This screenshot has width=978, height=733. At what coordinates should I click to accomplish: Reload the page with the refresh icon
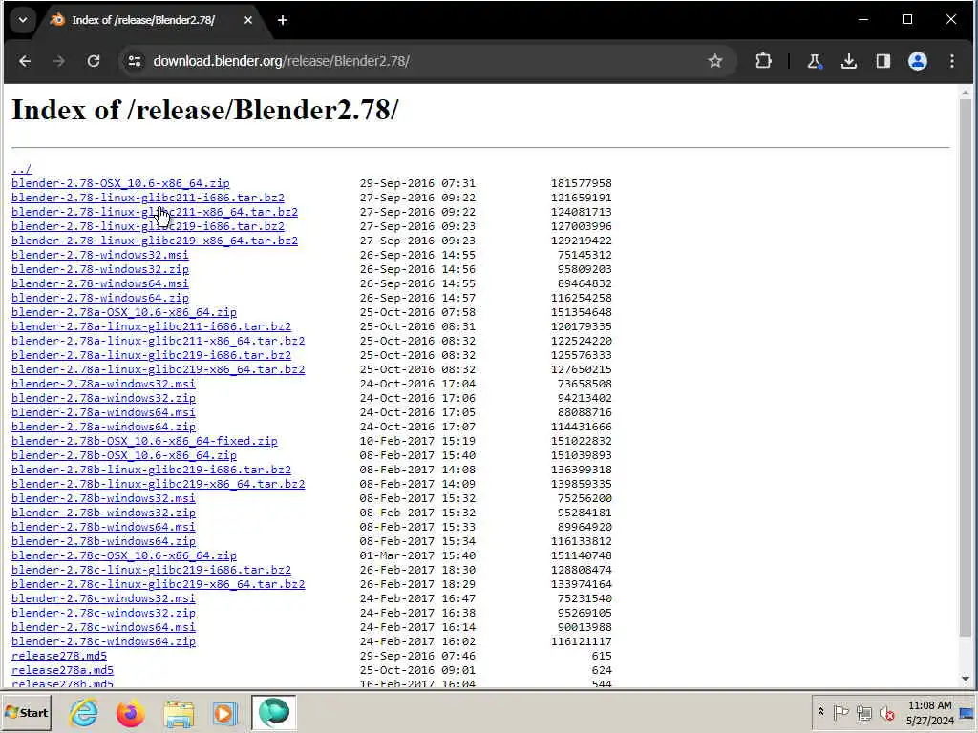click(x=94, y=61)
